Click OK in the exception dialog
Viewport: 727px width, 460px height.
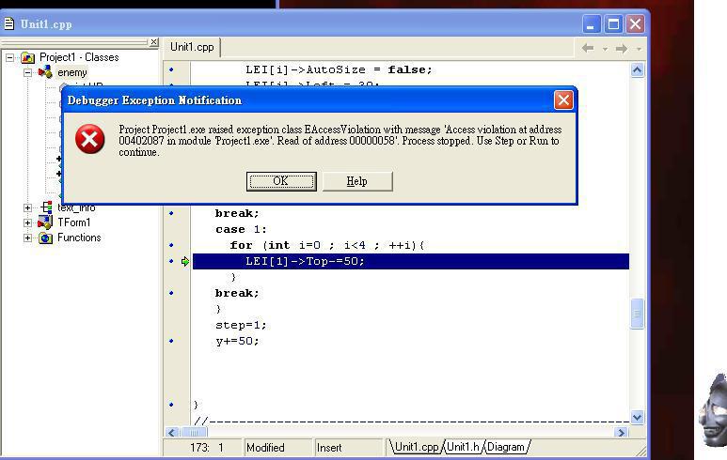(x=281, y=181)
